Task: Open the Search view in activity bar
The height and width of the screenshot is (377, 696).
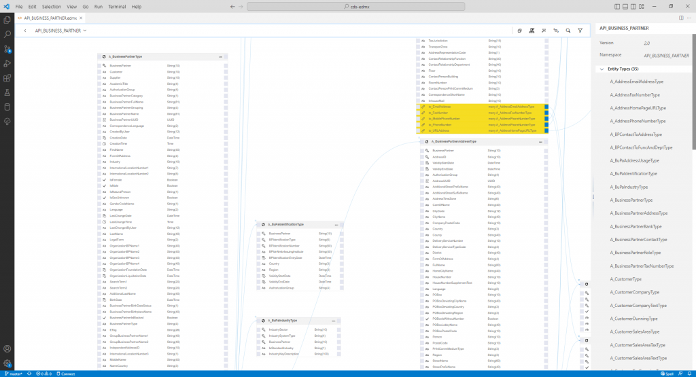Action: tap(7, 34)
